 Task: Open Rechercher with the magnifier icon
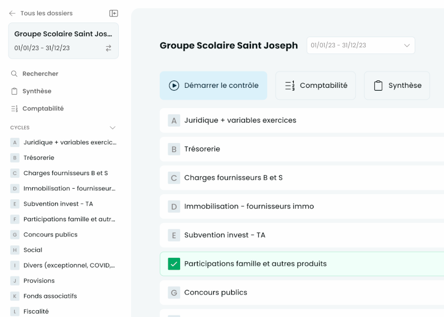[14, 74]
